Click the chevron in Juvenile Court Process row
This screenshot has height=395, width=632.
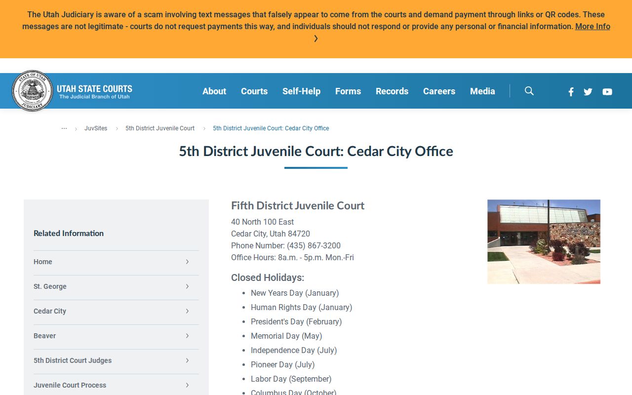pyautogui.click(x=187, y=385)
